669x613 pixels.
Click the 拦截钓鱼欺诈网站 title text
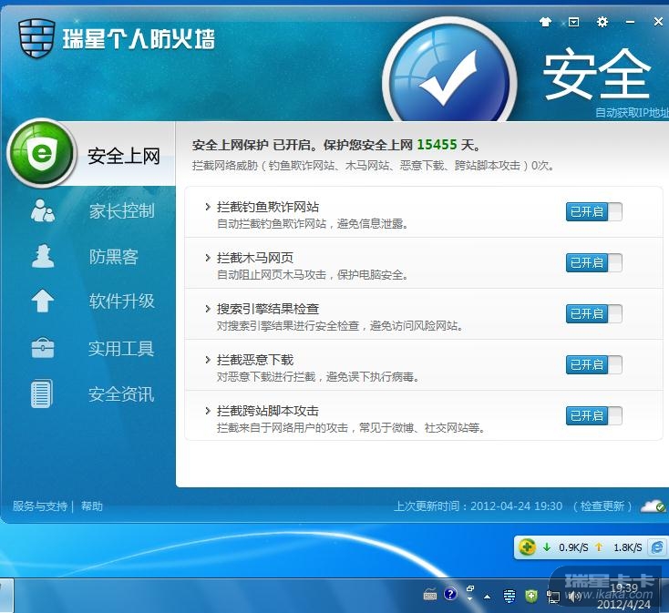[x=268, y=207]
